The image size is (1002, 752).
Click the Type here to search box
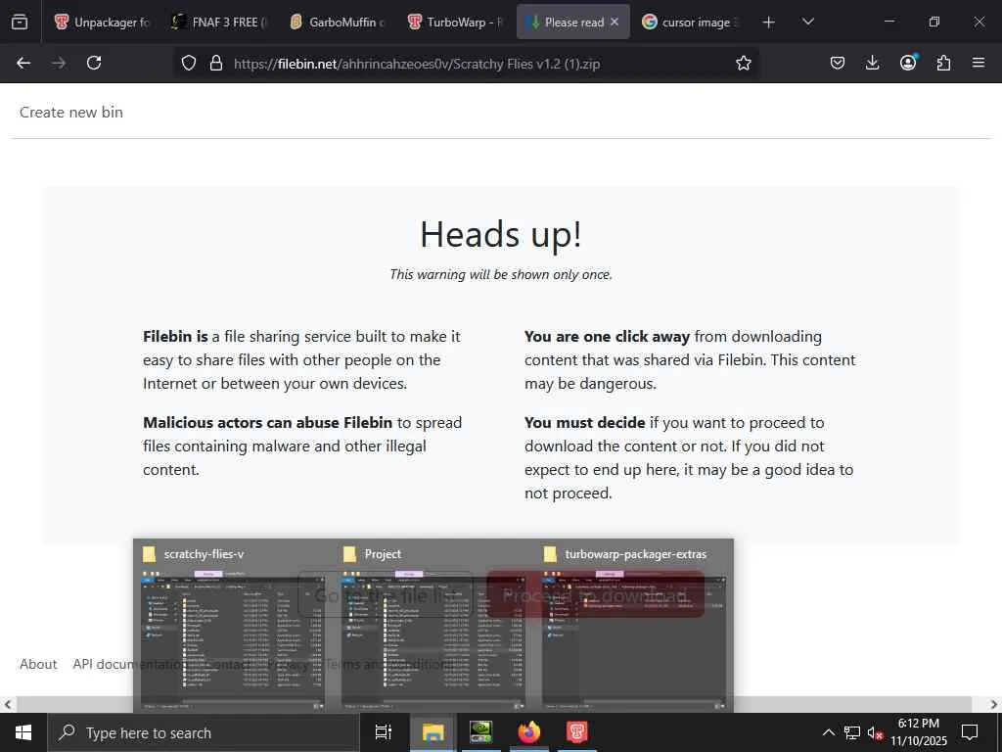tap(204, 732)
